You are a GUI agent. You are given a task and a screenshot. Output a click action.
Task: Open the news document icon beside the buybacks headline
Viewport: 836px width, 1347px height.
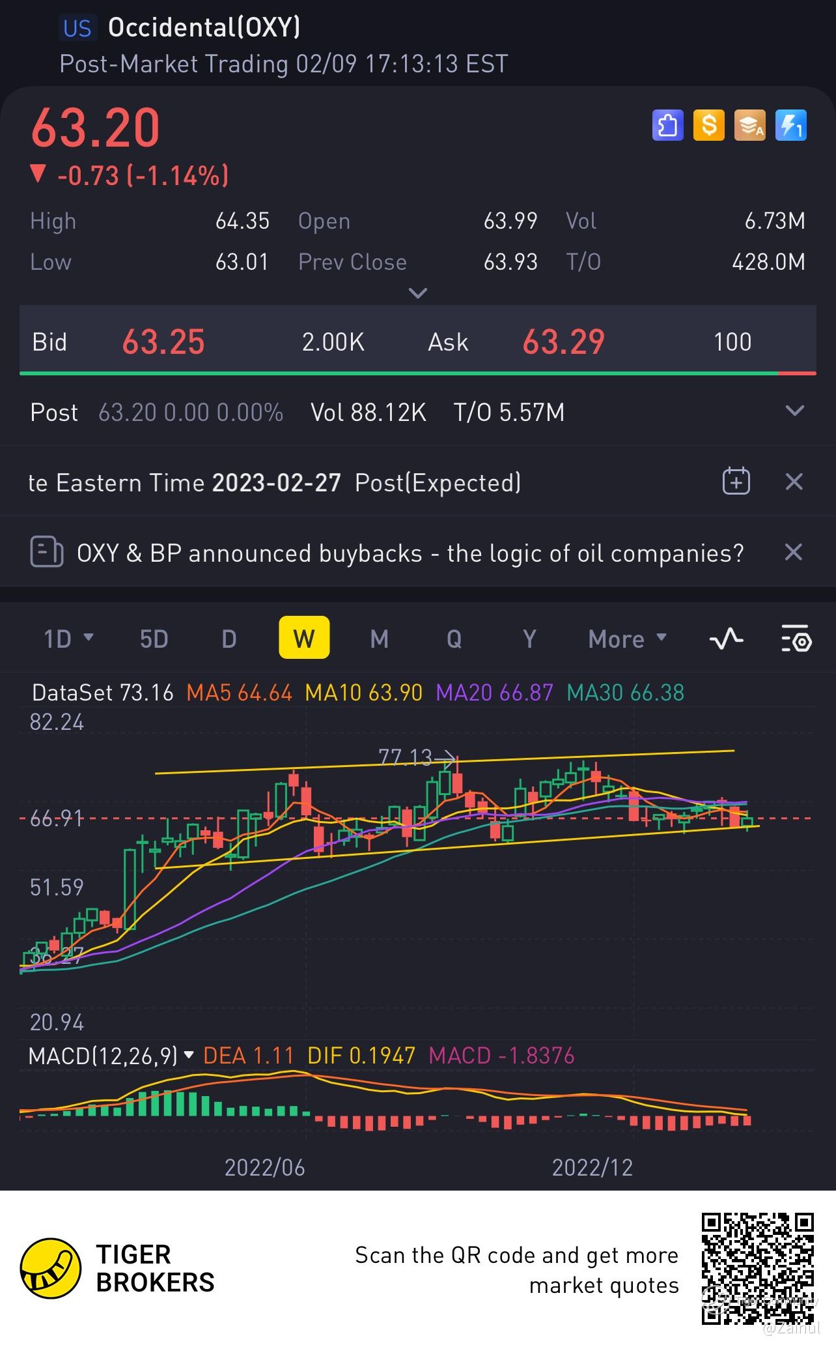[47, 553]
